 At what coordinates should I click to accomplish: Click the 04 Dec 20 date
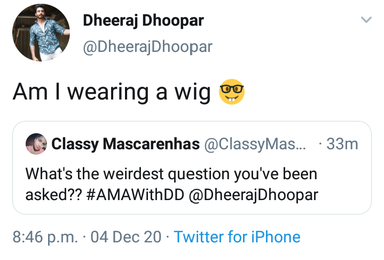pyautogui.click(x=126, y=237)
